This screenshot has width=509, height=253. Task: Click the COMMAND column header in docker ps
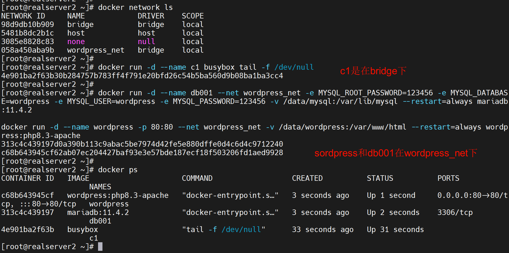pos(197,178)
